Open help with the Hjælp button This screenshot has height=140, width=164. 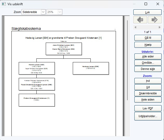tap(148, 45)
